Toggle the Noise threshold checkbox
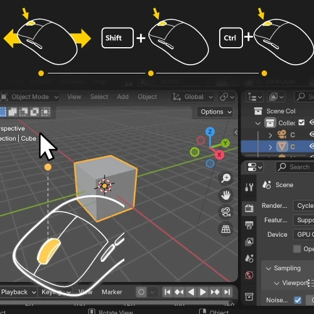 pos(298,300)
